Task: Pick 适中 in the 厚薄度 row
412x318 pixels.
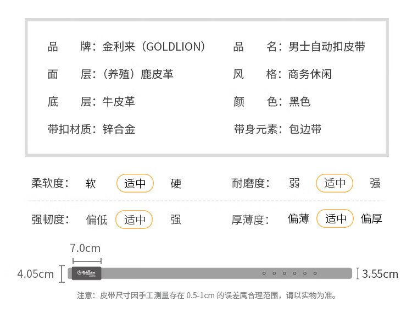Action: 336,219
